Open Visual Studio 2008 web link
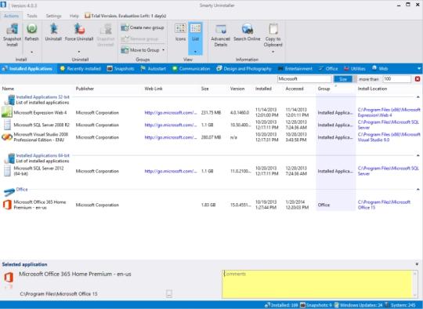The width and height of the screenshot is (423, 309). (171, 137)
